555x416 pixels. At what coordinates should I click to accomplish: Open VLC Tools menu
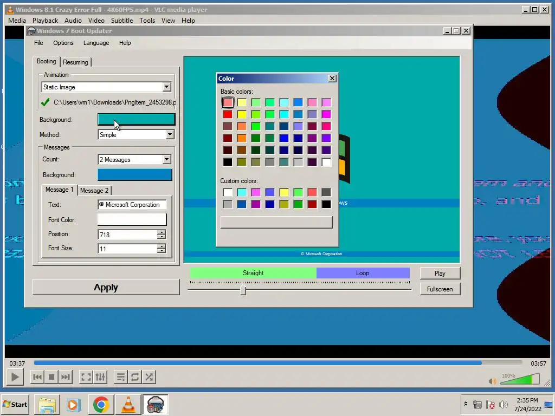(147, 21)
